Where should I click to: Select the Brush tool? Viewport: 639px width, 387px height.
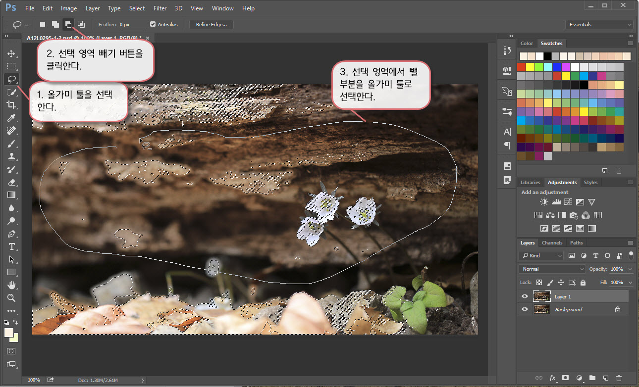11,144
